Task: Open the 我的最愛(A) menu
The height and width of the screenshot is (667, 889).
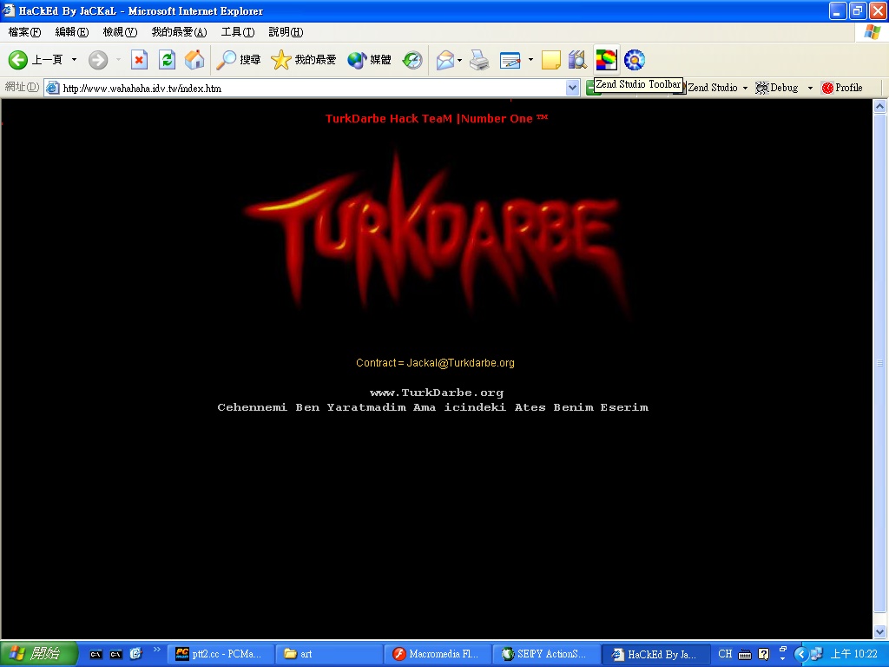Action: (179, 32)
